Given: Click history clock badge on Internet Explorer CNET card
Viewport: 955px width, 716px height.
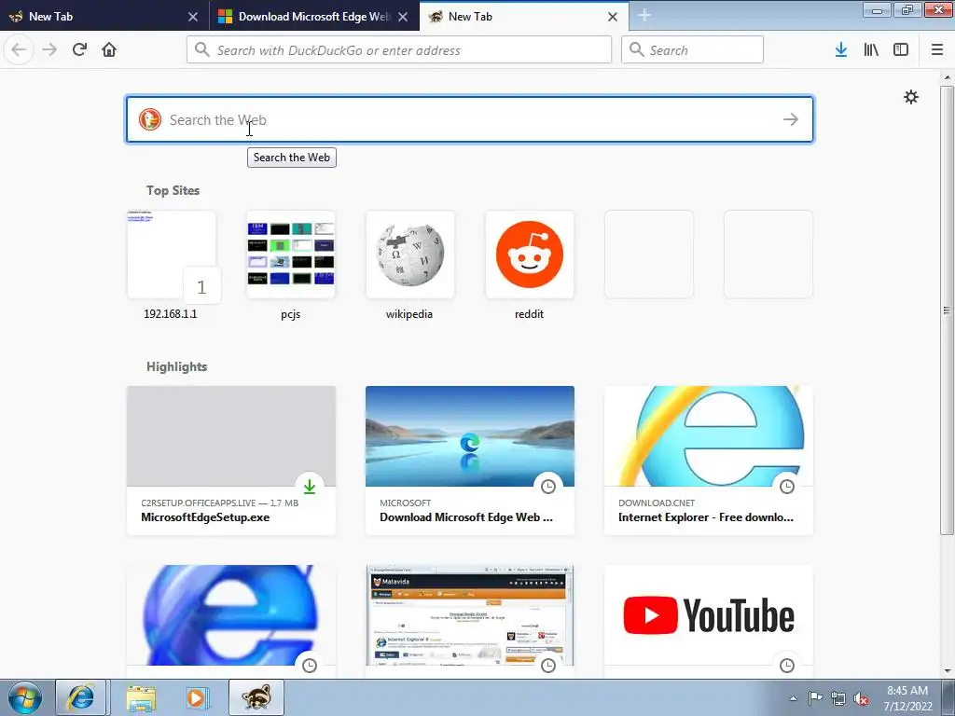Looking at the screenshot, I should pyautogui.click(x=787, y=486).
